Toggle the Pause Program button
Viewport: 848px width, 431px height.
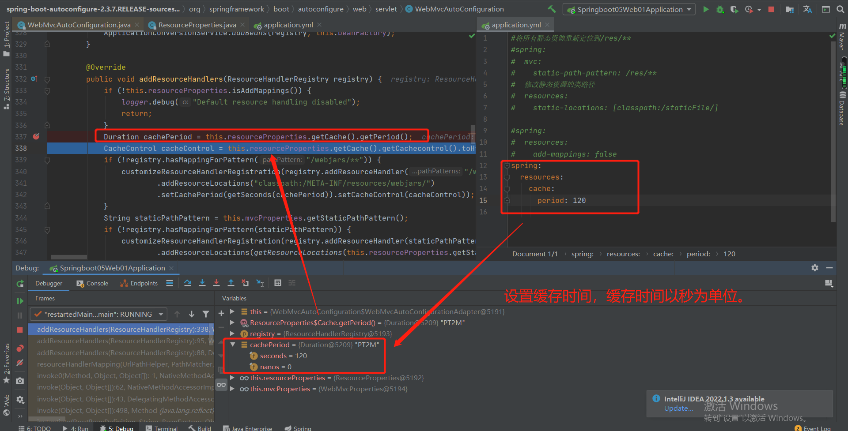(20, 315)
